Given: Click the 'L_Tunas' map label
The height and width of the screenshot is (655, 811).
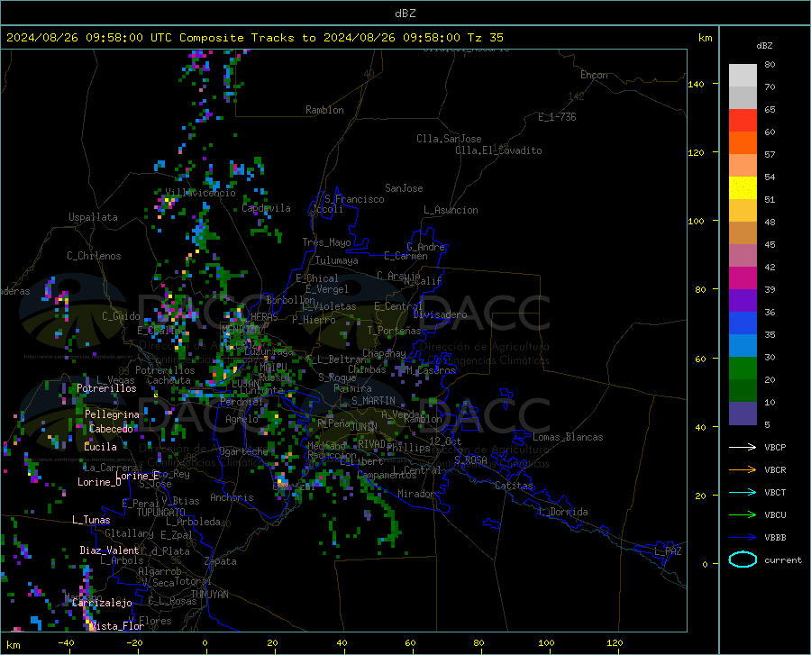Looking at the screenshot, I should point(91,520).
